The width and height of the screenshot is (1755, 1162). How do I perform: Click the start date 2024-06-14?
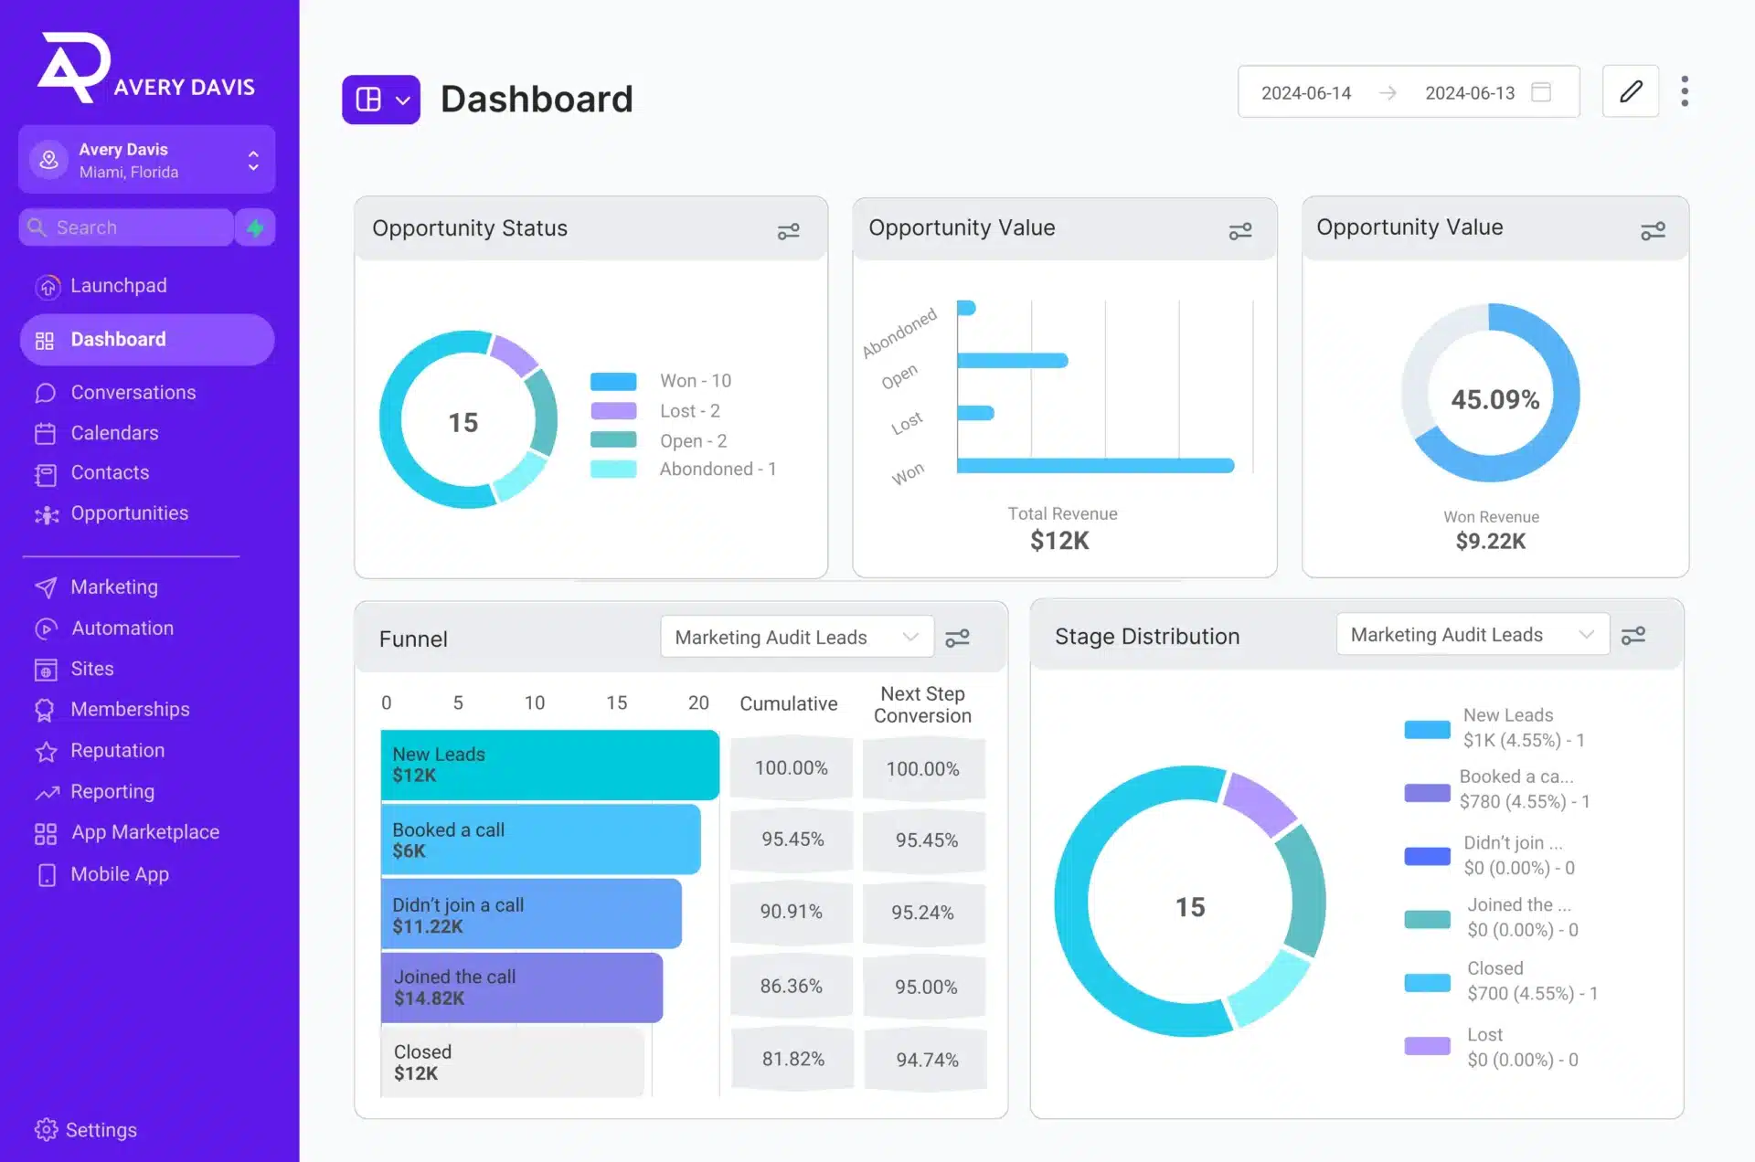(1306, 93)
